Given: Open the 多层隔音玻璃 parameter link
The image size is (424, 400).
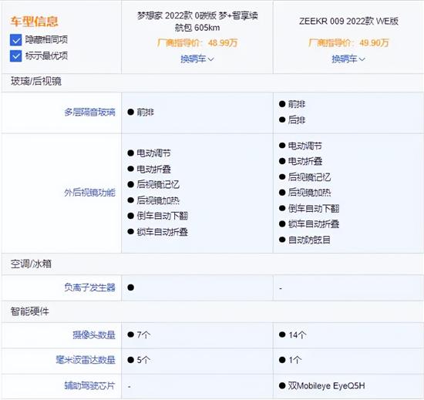Looking at the screenshot, I should [89, 113].
